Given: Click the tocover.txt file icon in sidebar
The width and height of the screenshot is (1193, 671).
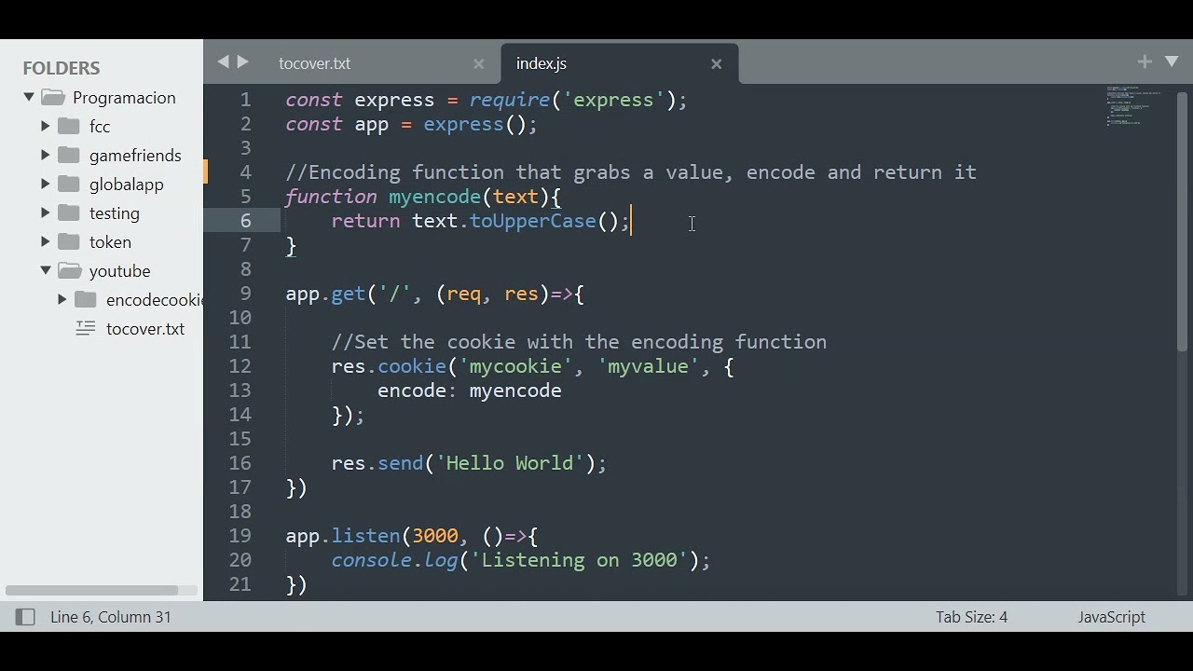Looking at the screenshot, I should click(x=86, y=328).
